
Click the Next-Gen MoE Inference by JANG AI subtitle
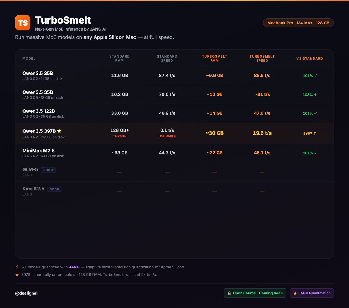(70, 29)
